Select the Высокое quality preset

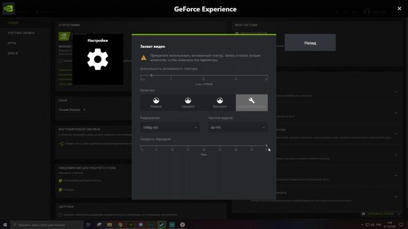220,103
